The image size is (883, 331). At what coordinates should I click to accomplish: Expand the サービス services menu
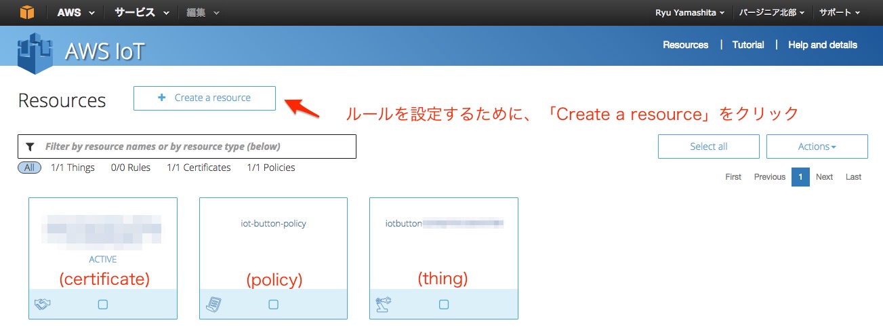pos(142,12)
